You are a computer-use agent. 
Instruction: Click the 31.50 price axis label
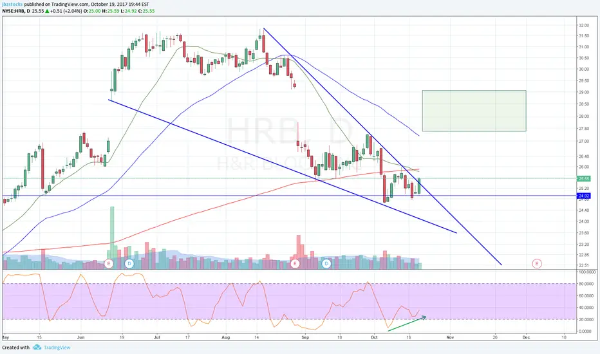[x=583, y=36]
